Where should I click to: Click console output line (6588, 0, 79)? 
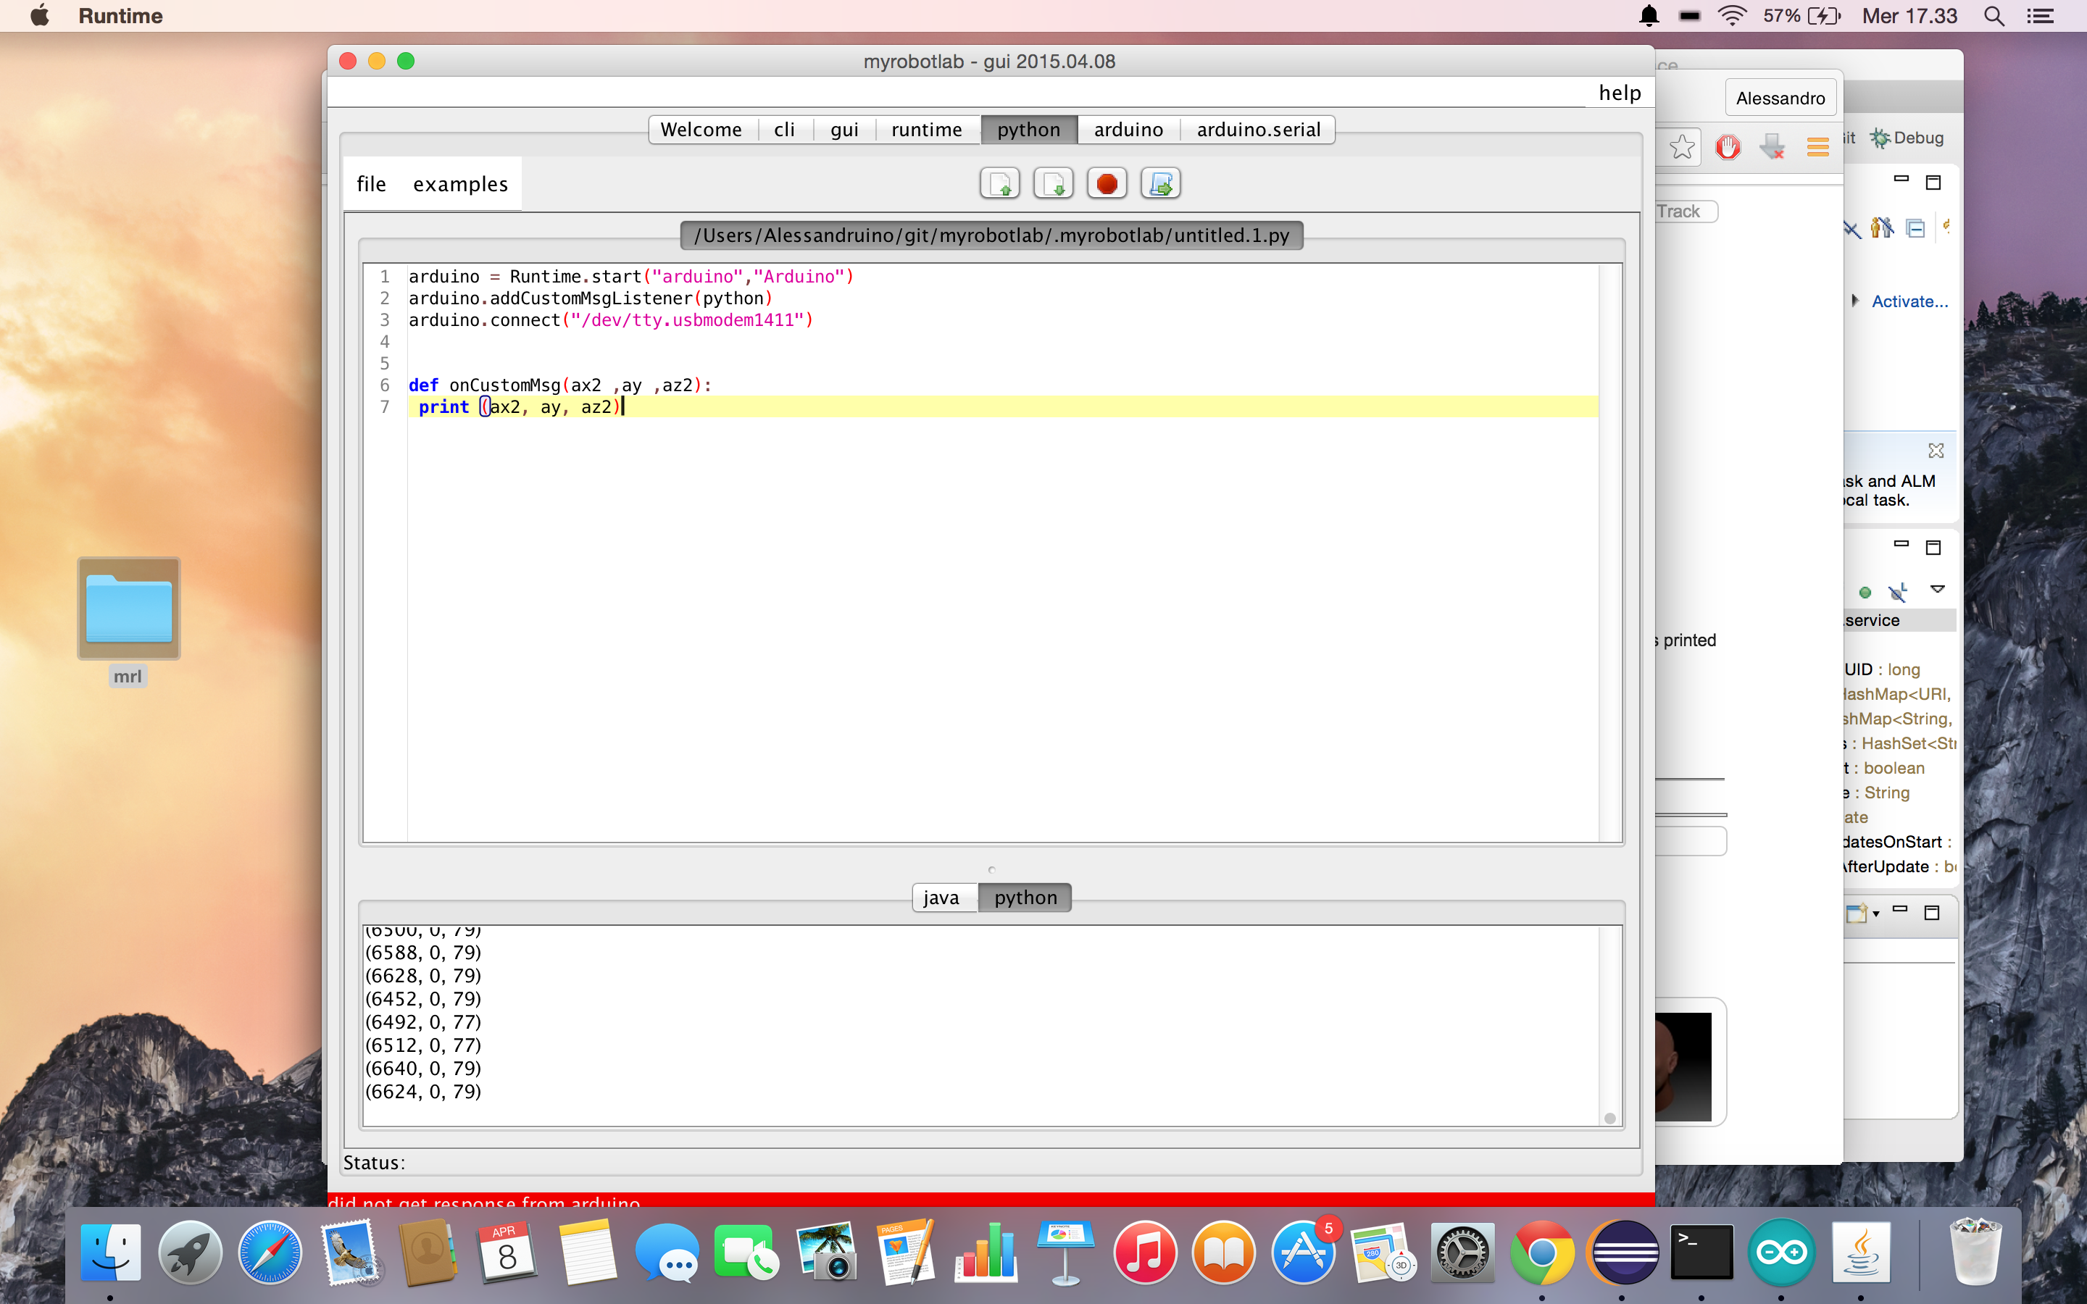click(x=423, y=952)
